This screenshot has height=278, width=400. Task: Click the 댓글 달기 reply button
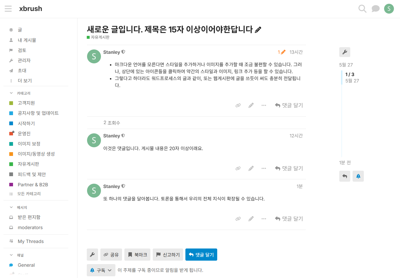tap(201, 255)
